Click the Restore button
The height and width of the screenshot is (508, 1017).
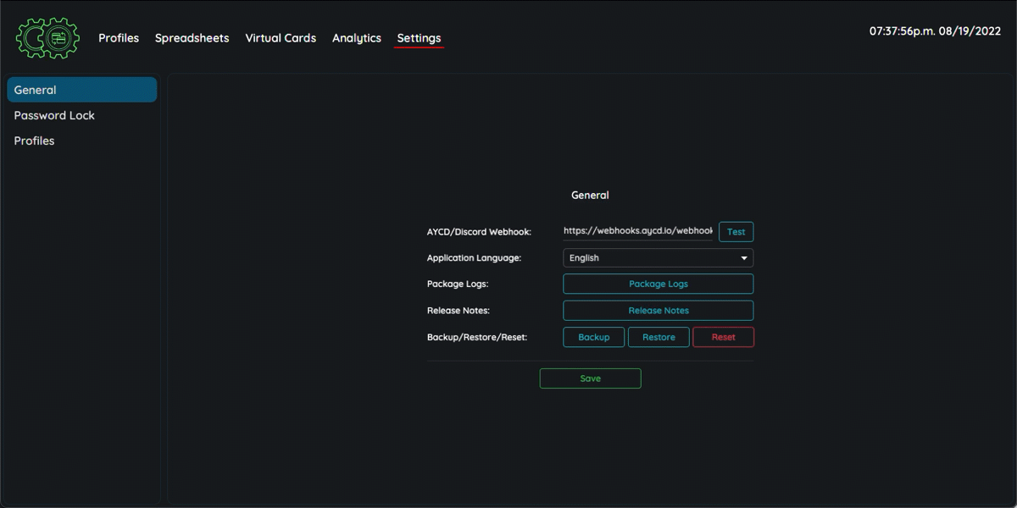click(x=659, y=337)
